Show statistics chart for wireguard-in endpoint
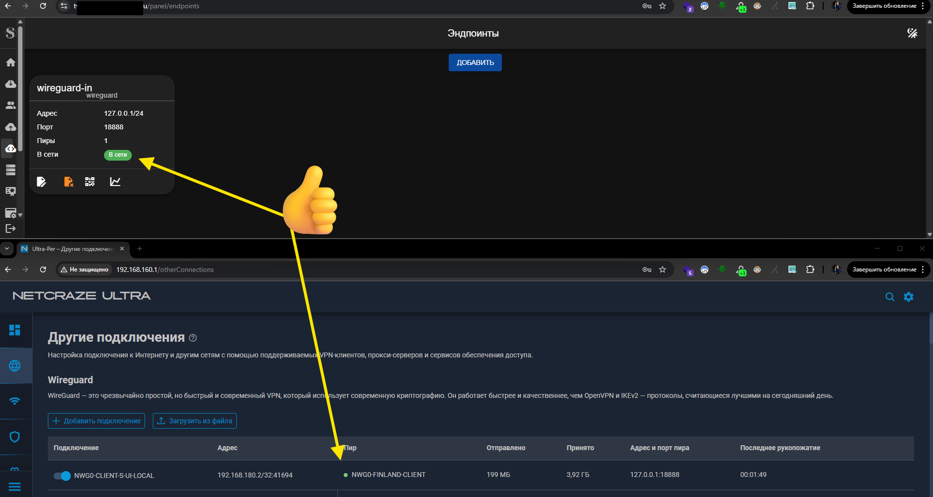Image resolution: width=933 pixels, height=497 pixels. tap(115, 182)
